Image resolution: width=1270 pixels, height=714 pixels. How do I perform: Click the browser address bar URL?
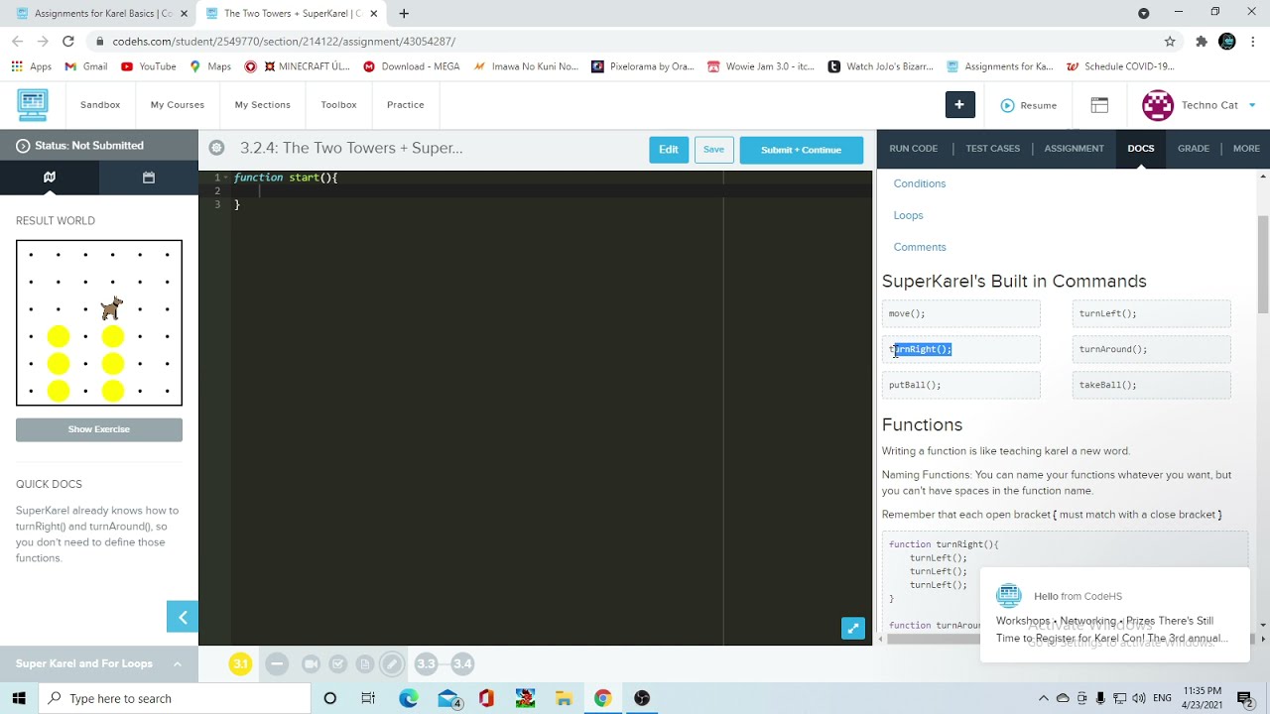coord(284,42)
